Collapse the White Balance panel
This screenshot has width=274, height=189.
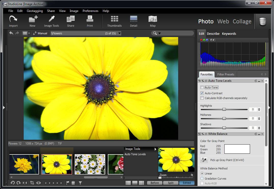click(x=259, y=134)
